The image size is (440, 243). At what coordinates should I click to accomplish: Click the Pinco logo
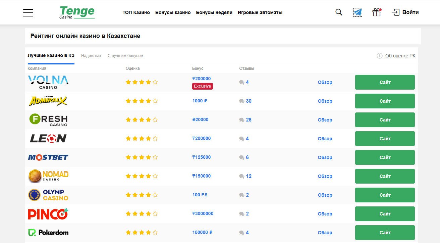[x=48, y=214]
